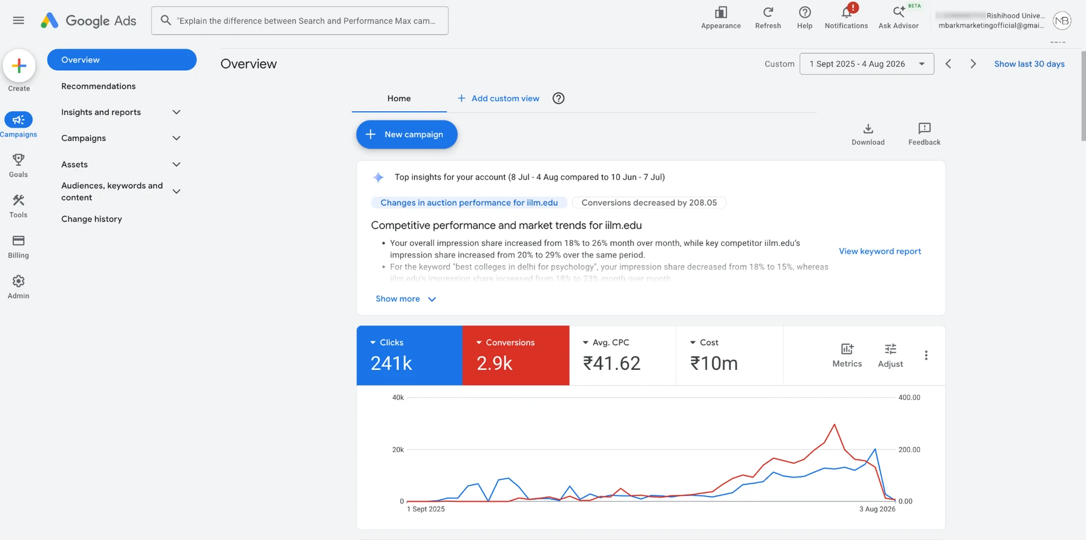Select auction performance insight chip

click(x=469, y=203)
